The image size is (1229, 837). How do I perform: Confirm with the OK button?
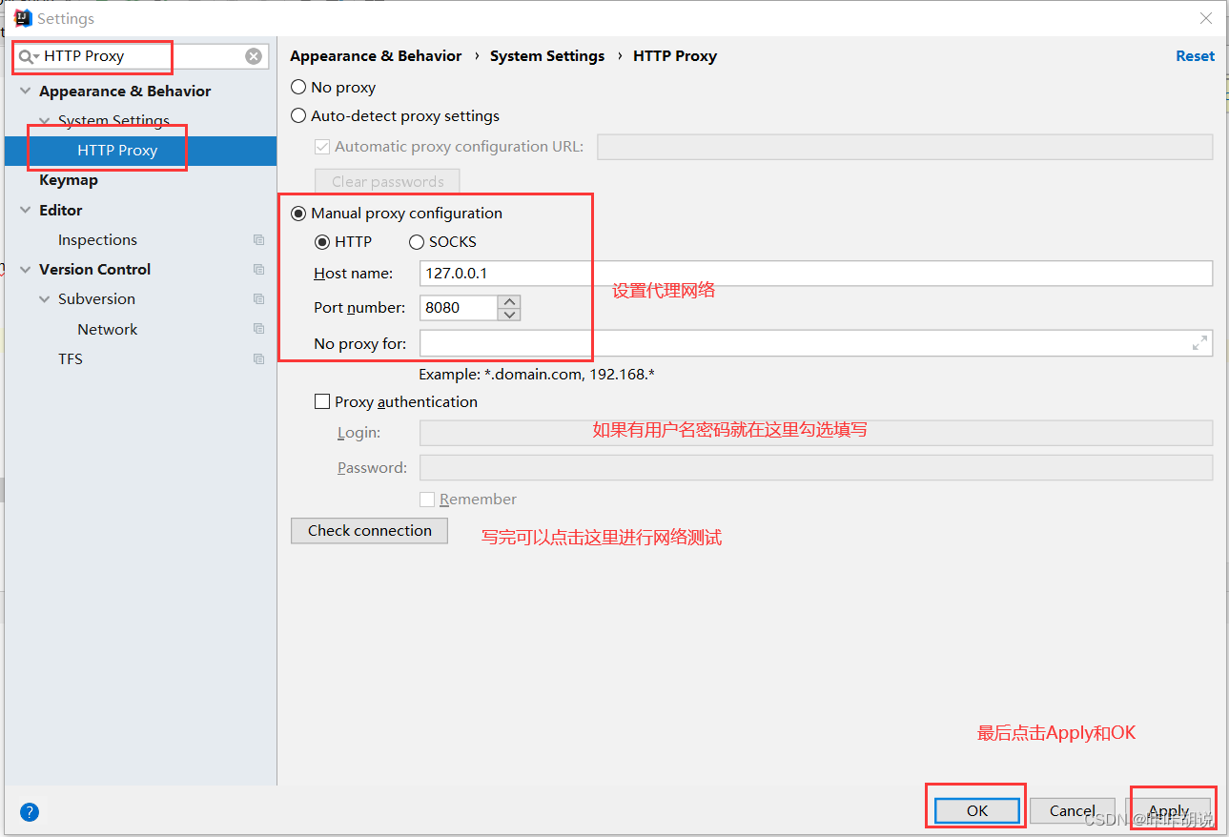977,810
